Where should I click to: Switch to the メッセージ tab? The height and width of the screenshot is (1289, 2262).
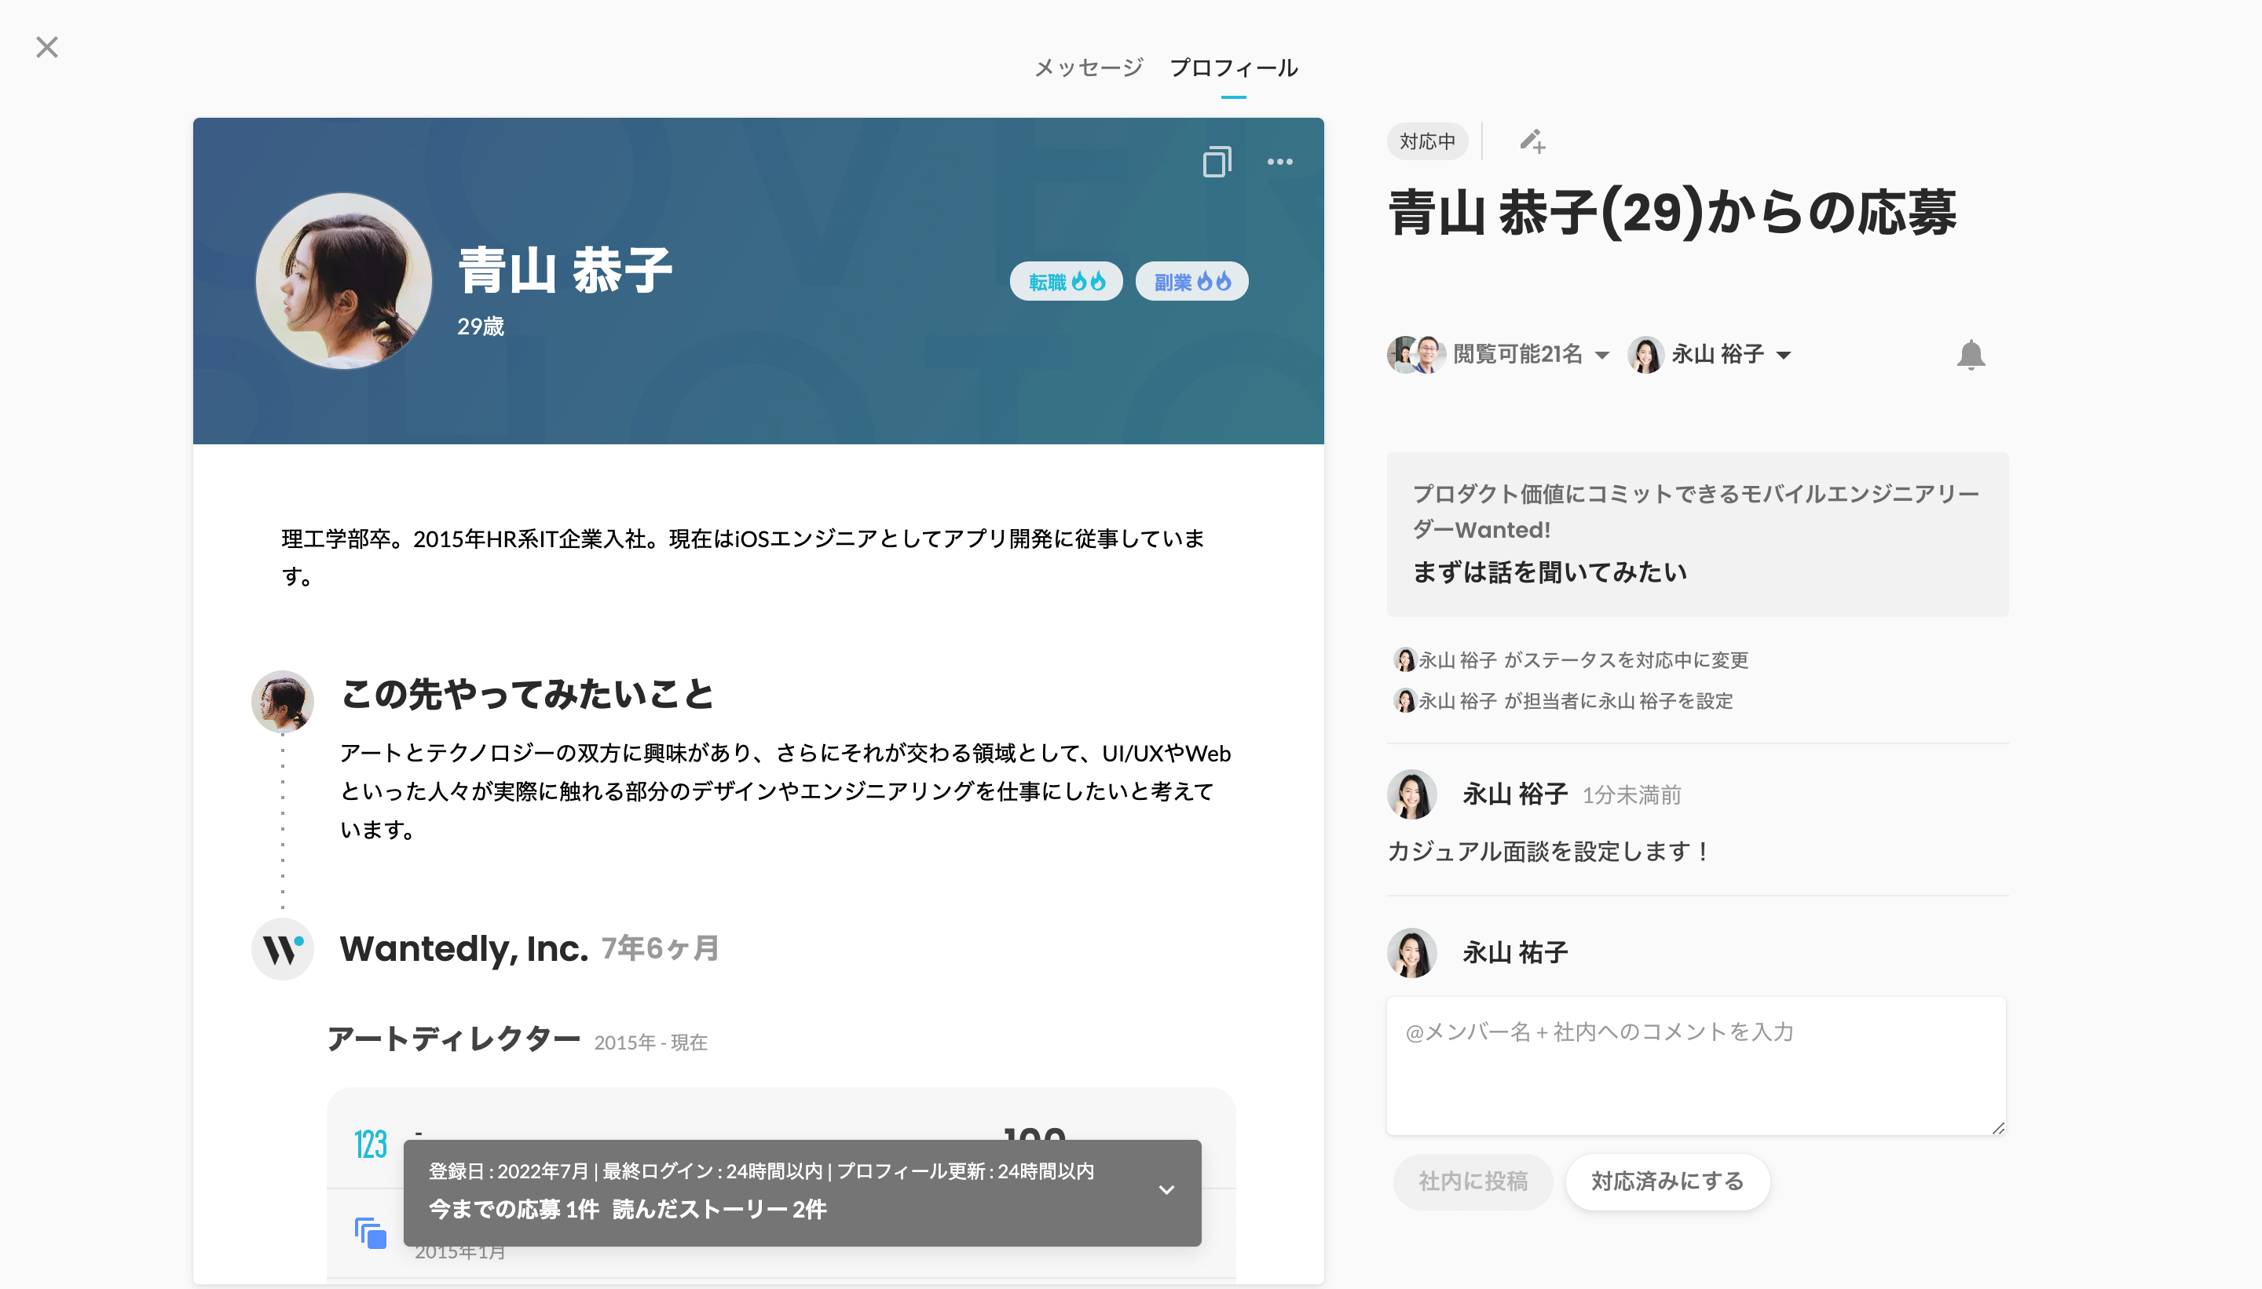1089,68
